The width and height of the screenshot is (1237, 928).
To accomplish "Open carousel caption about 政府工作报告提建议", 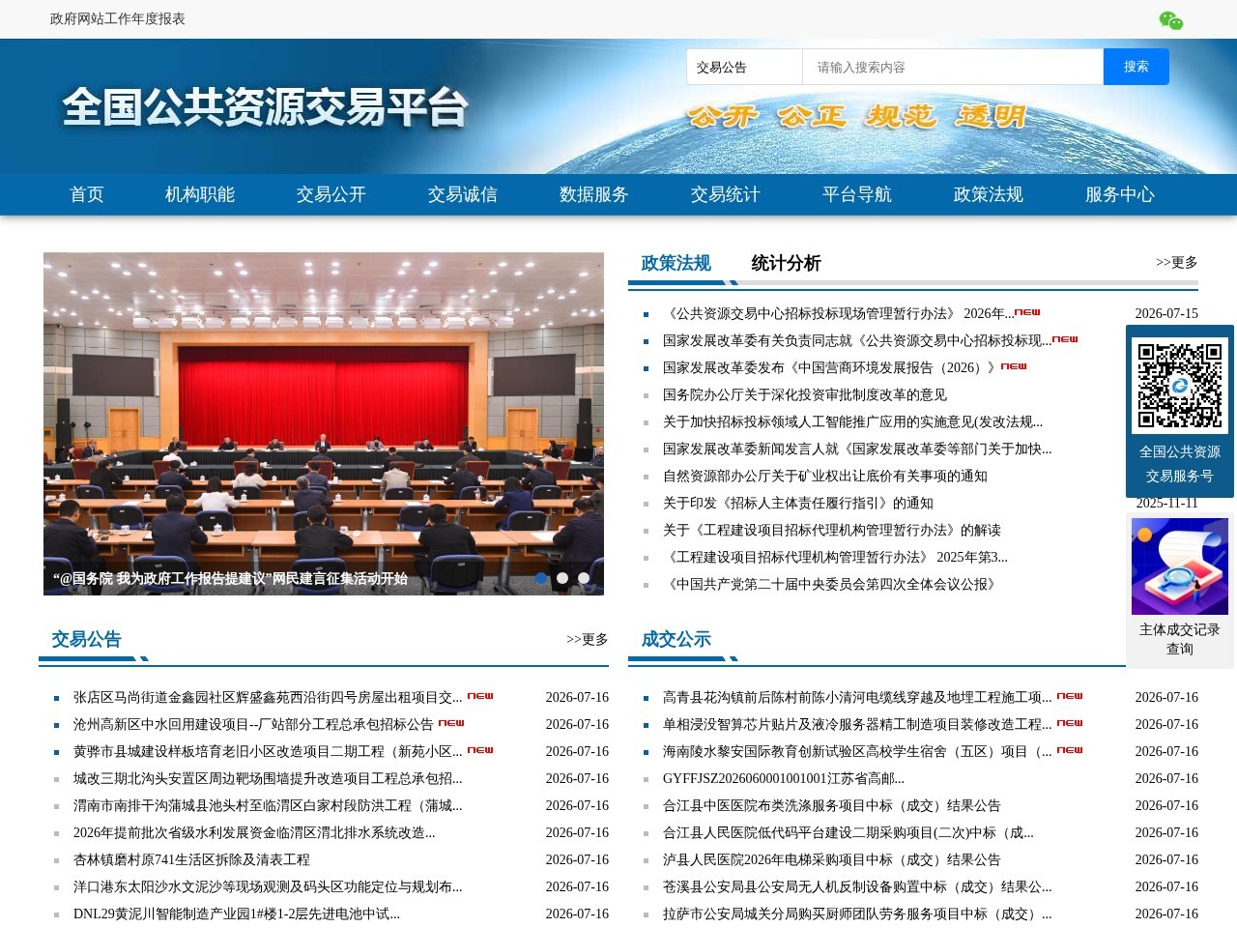I will pos(230,578).
